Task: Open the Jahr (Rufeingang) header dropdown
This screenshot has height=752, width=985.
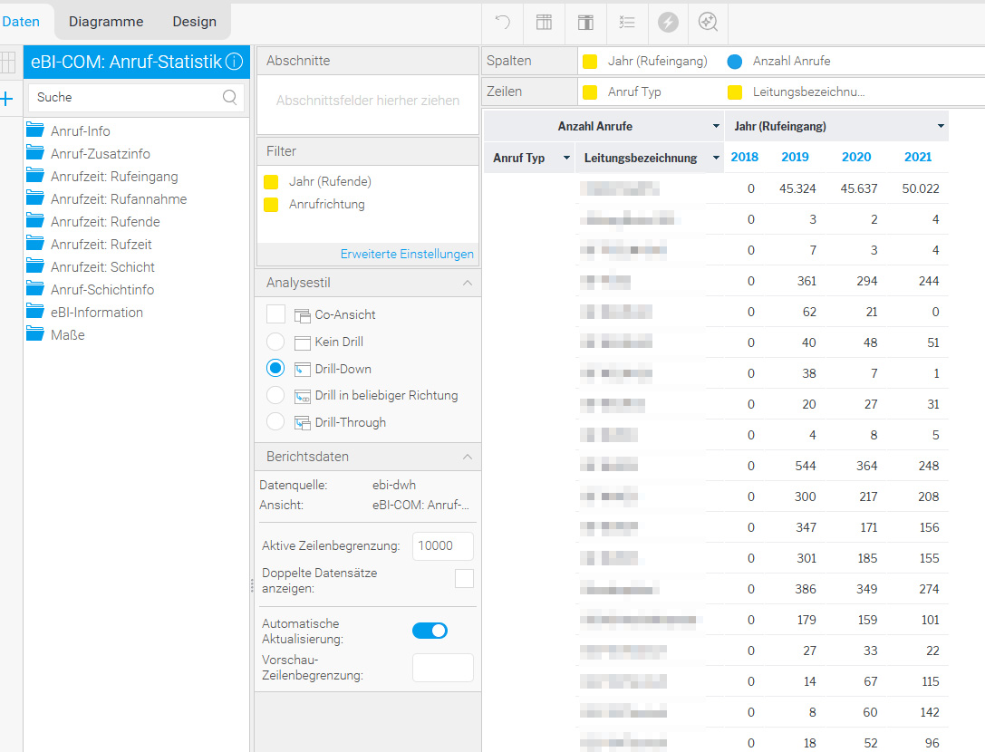Action: tap(941, 126)
